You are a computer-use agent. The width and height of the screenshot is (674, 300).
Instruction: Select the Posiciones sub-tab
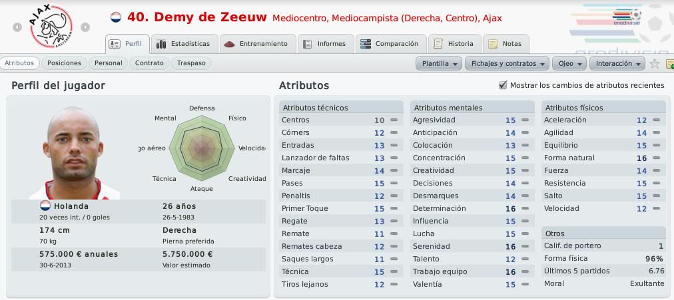[x=64, y=63]
